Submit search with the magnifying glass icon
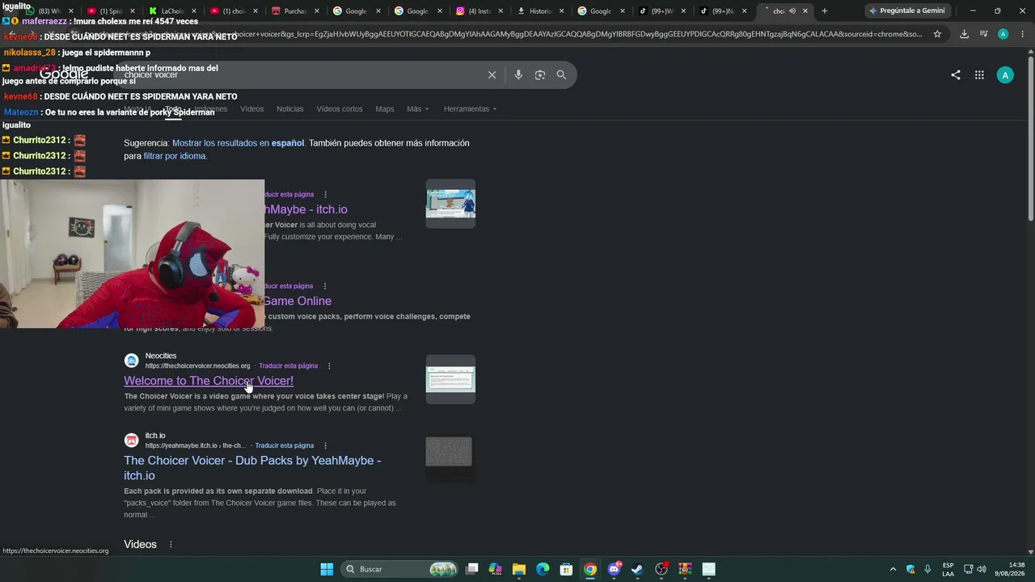This screenshot has width=1035, height=582. coord(561,74)
